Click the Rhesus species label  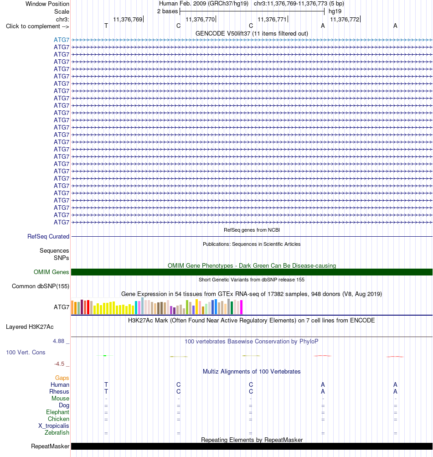(59, 391)
